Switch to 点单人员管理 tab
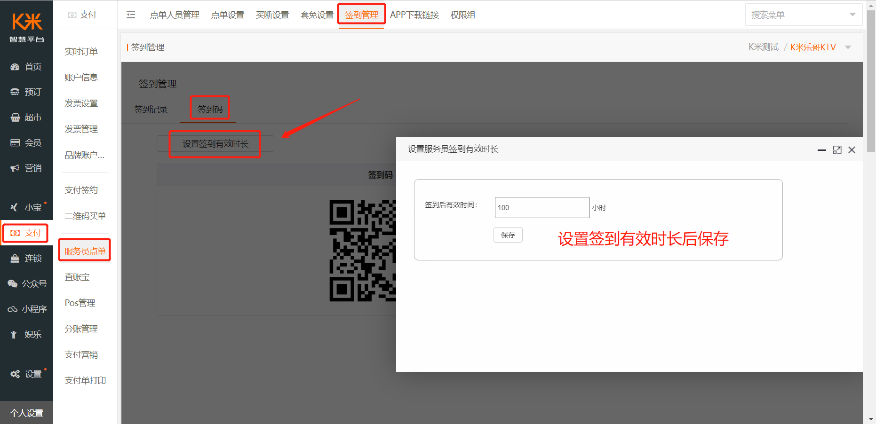 (x=175, y=15)
